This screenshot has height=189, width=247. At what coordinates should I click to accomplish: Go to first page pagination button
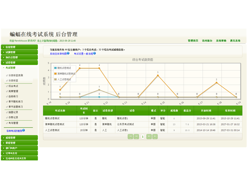click(130, 137)
